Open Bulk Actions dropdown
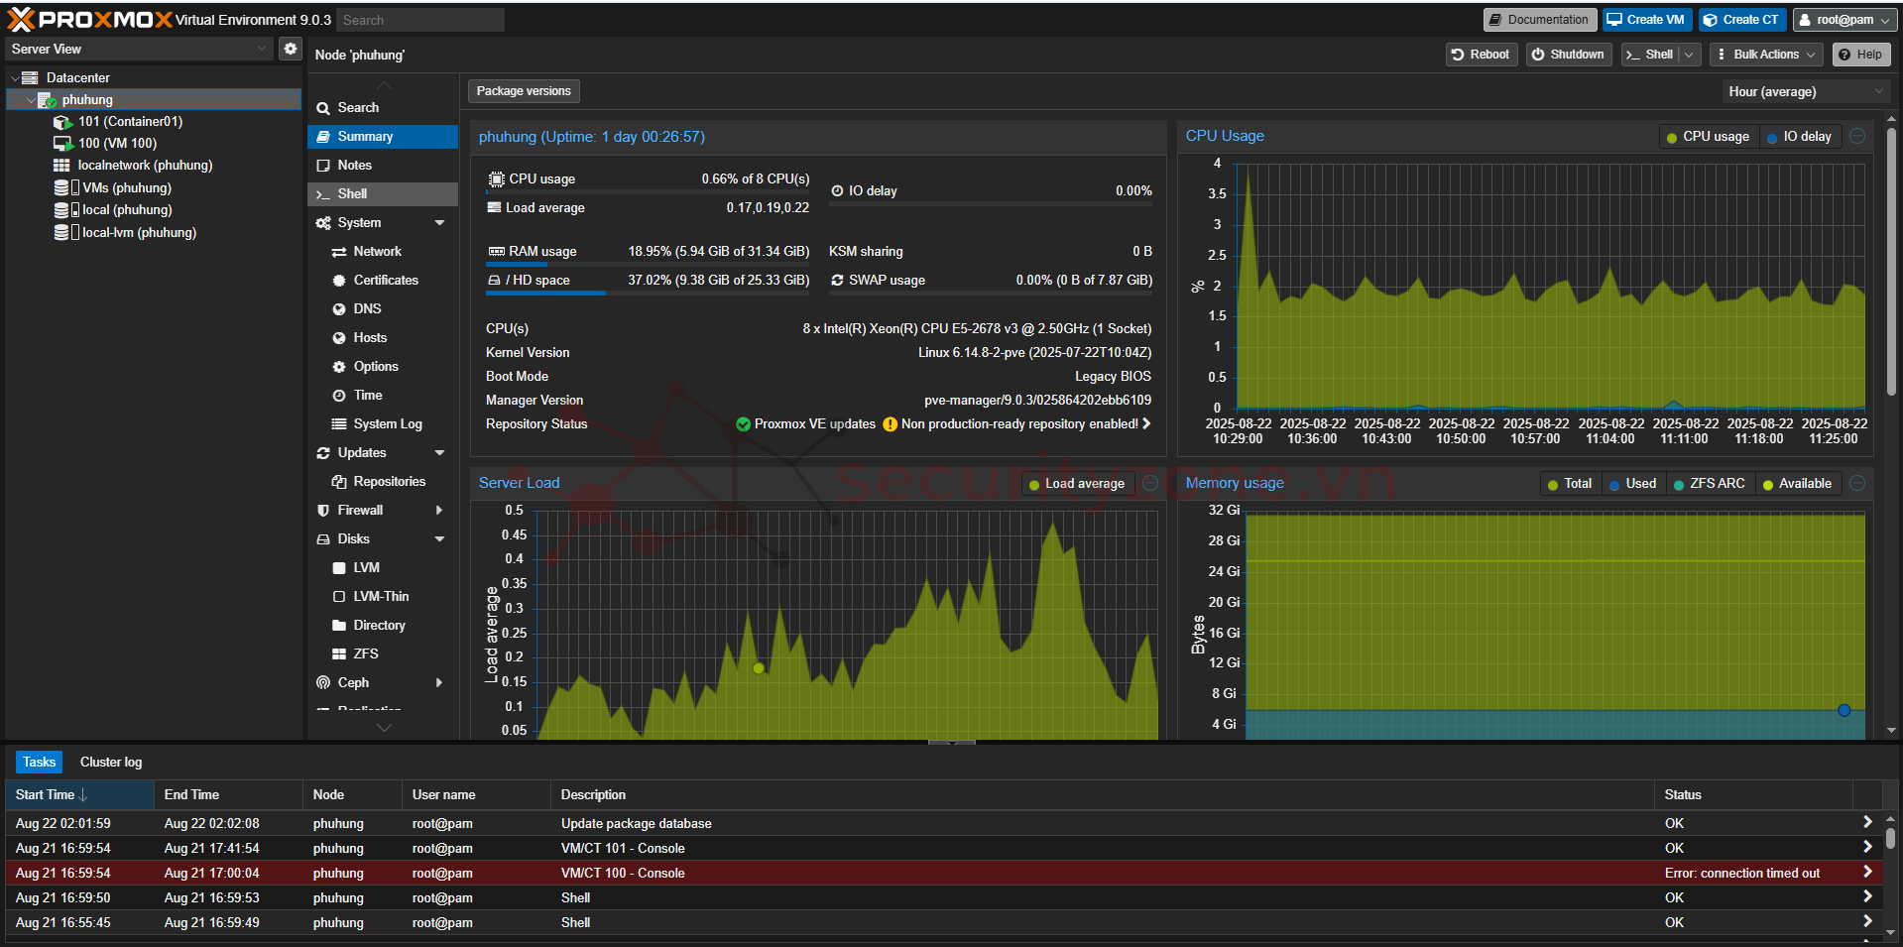This screenshot has height=947, width=1903. 1766,55
